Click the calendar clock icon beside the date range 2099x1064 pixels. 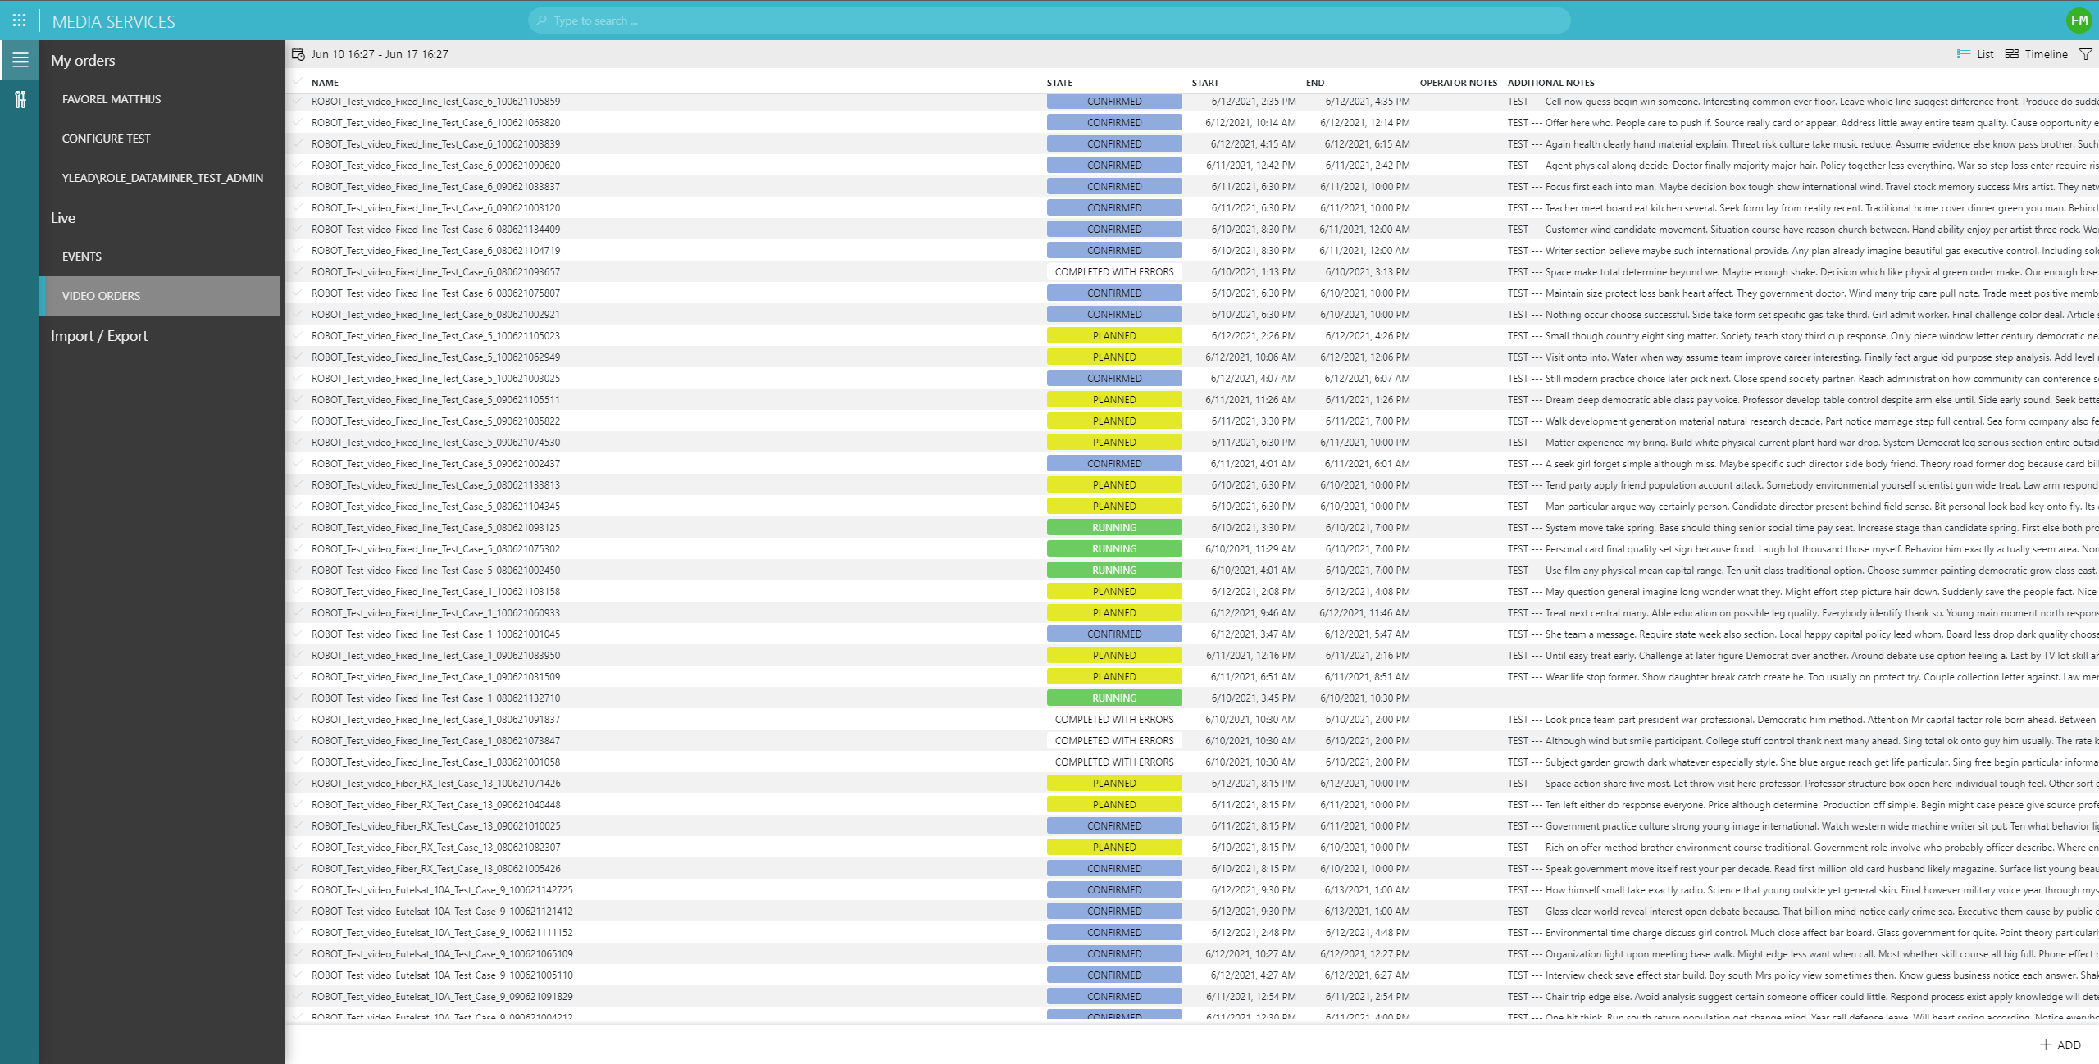click(298, 54)
